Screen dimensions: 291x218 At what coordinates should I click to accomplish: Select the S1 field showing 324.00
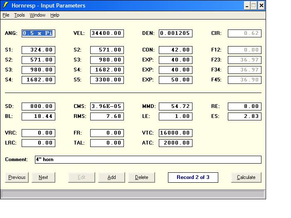[x=38, y=50]
